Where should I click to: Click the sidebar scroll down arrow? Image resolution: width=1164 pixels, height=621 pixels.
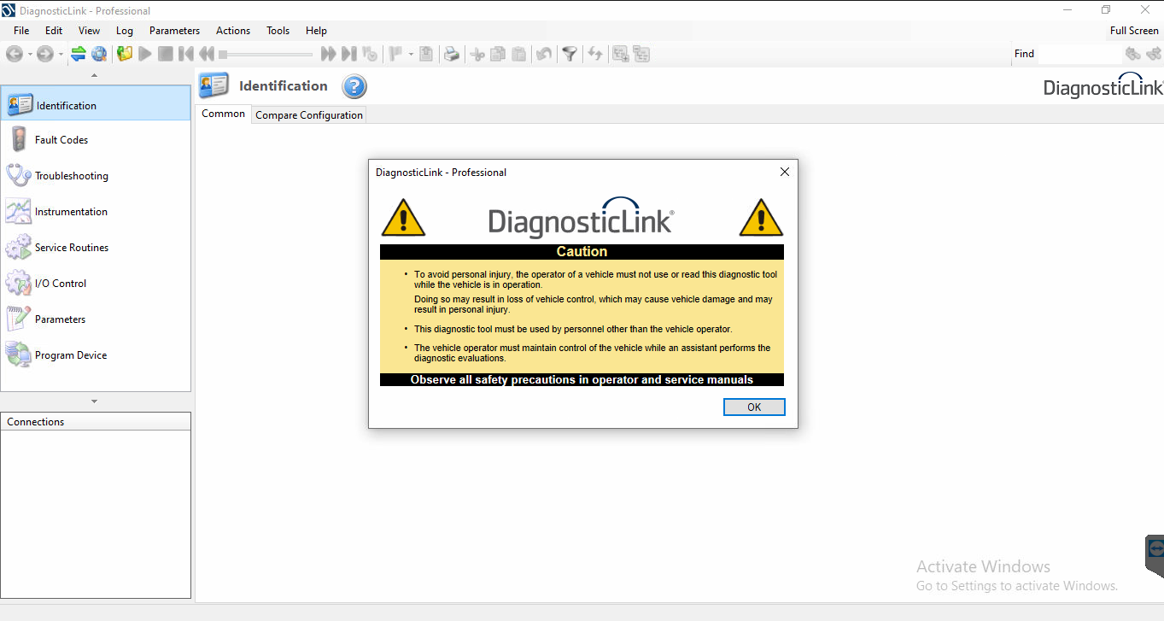click(x=94, y=401)
